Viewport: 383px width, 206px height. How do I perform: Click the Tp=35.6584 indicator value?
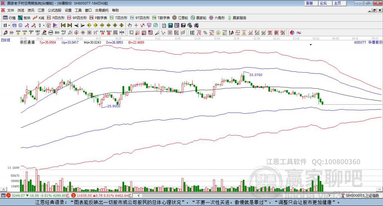[x=48, y=43]
